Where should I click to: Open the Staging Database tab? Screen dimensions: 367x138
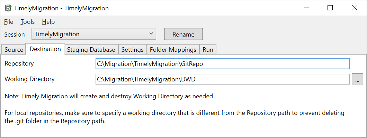(x=91, y=50)
